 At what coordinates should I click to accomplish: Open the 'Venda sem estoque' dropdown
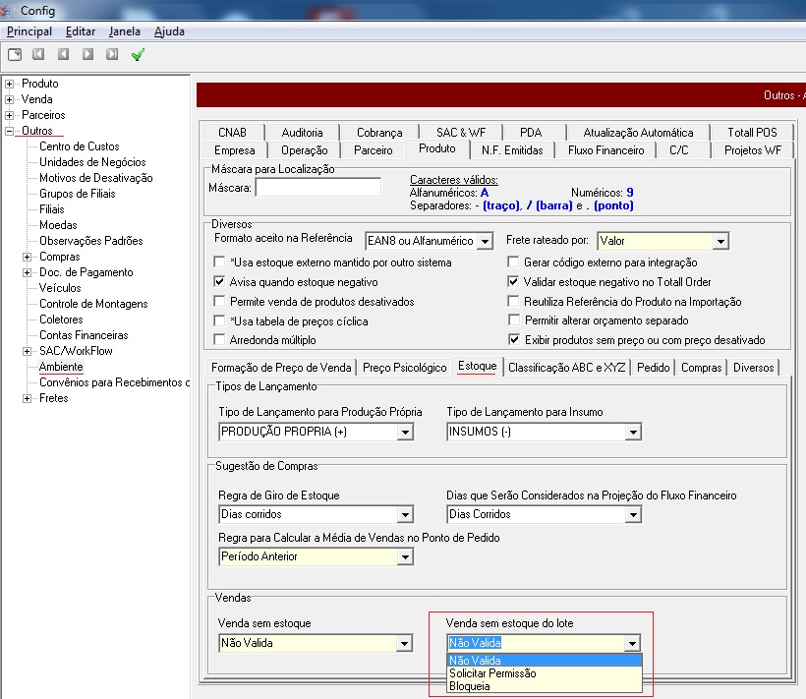click(405, 643)
